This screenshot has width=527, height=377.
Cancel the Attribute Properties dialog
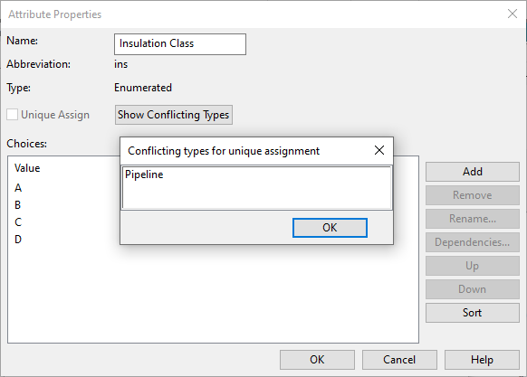coord(399,360)
